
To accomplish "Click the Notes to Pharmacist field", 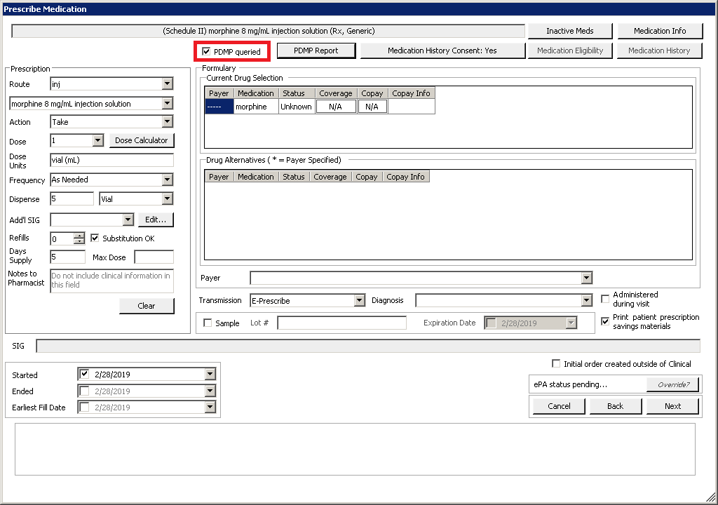I will coord(111,281).
